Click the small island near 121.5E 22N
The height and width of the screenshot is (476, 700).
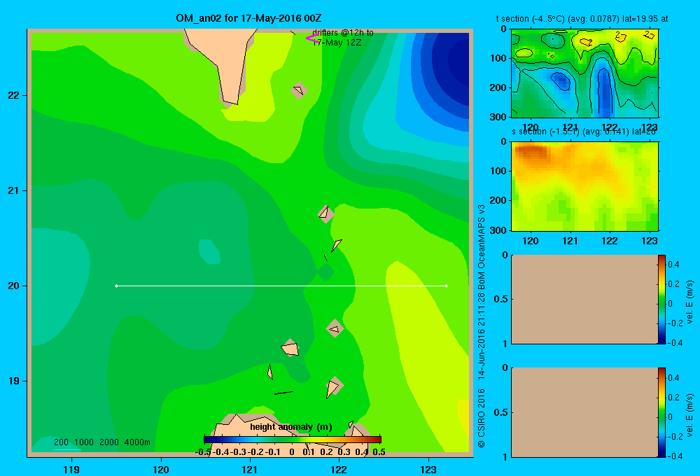coord(299,90)
